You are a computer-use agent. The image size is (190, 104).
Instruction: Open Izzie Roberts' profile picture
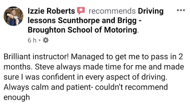coord(13,17)
